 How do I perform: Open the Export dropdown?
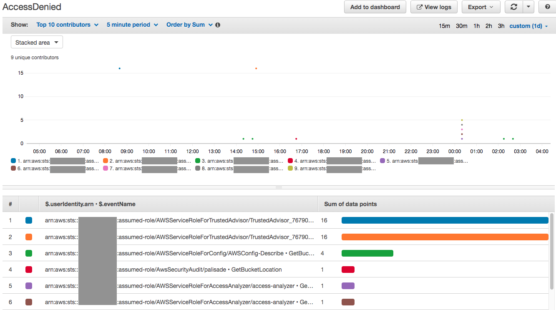[x=481, y=7]
